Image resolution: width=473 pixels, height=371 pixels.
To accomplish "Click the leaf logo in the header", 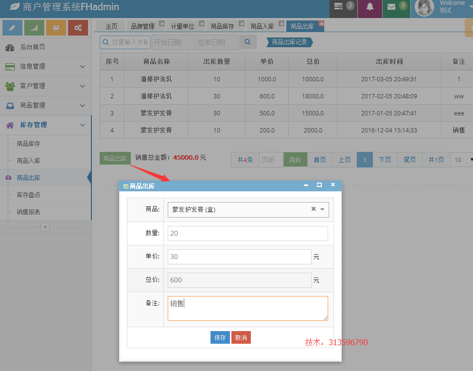I will pyautogui.click(x=14, y=7).
